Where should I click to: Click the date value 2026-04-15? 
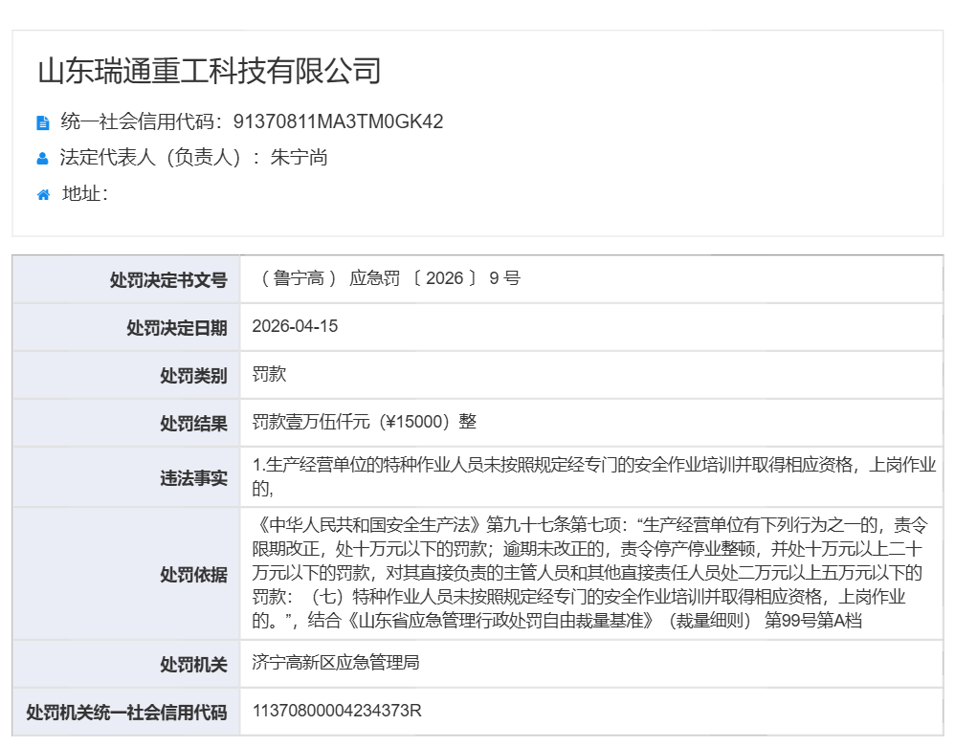click(295, 327)
